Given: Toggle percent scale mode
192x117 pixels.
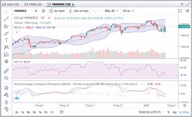Looking at the screenshot, I should pyautogui.click(x=169, y=112).
